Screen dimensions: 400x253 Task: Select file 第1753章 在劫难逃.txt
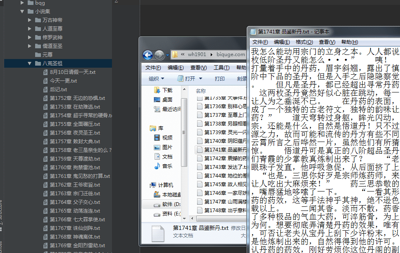75,107
